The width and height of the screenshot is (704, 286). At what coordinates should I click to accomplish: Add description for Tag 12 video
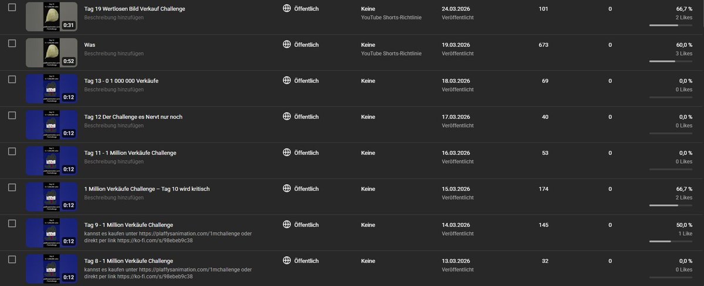[114, 126]
